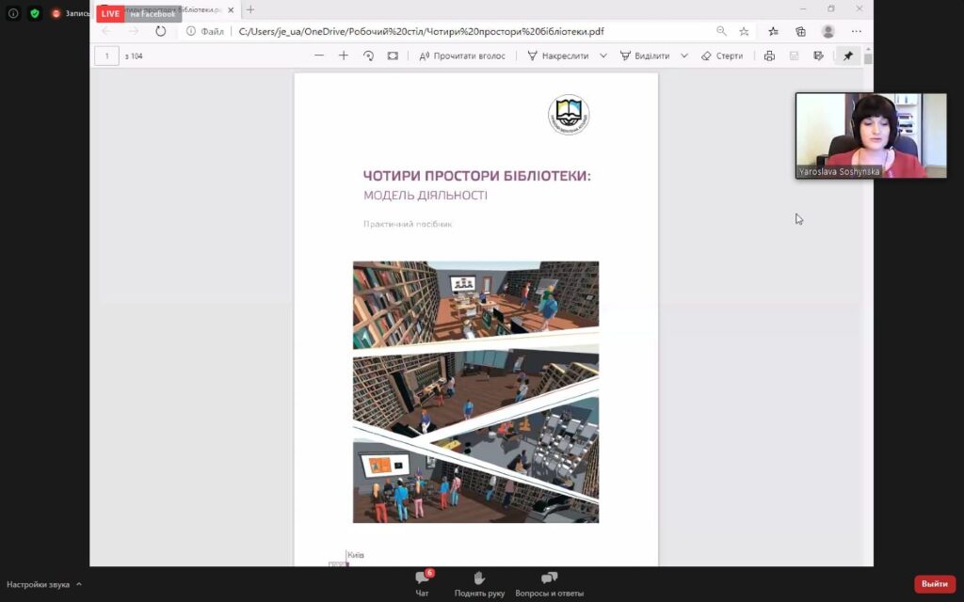Open the browser profile avatar
The height and width of the screenshot is (602, 964).
pos(827,31)
